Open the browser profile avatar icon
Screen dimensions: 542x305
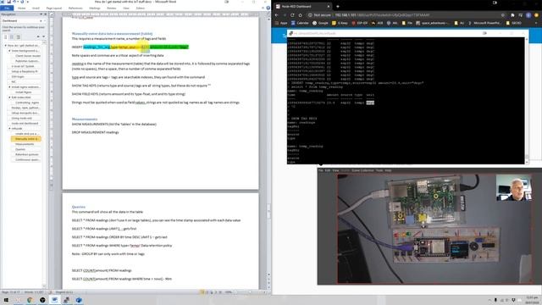click(528, 15)
